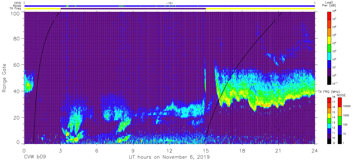Click the 10000 label on NOISE scale
The width and height of the screenshot is (354, 163).
tap(347, 106)
